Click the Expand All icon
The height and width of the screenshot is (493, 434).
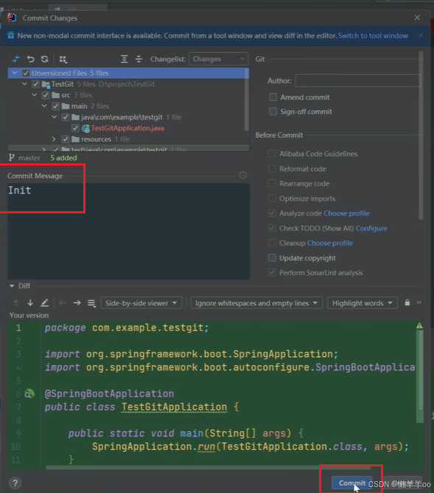click(124, 59)
